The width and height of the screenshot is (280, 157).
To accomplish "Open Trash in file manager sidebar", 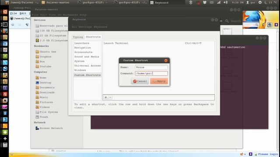I will tap(42, 117).
